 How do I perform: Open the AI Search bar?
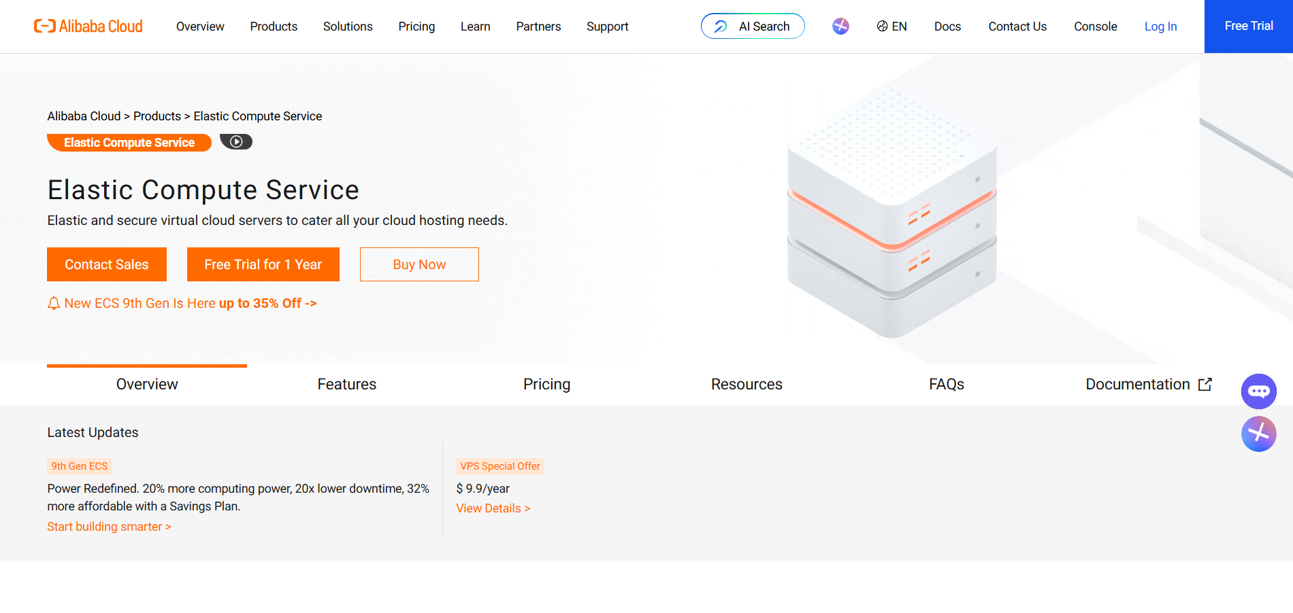(x=753, y=26)
